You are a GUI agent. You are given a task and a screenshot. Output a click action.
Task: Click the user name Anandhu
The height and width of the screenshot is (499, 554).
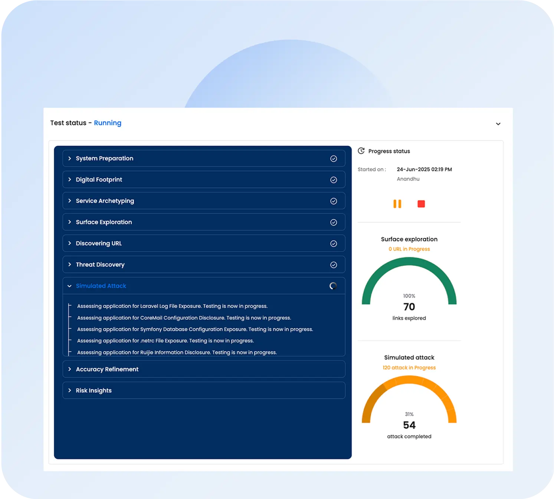point(408,179)
